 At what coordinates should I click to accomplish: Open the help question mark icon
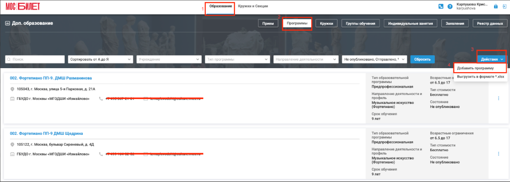click(x=450, y=6)
